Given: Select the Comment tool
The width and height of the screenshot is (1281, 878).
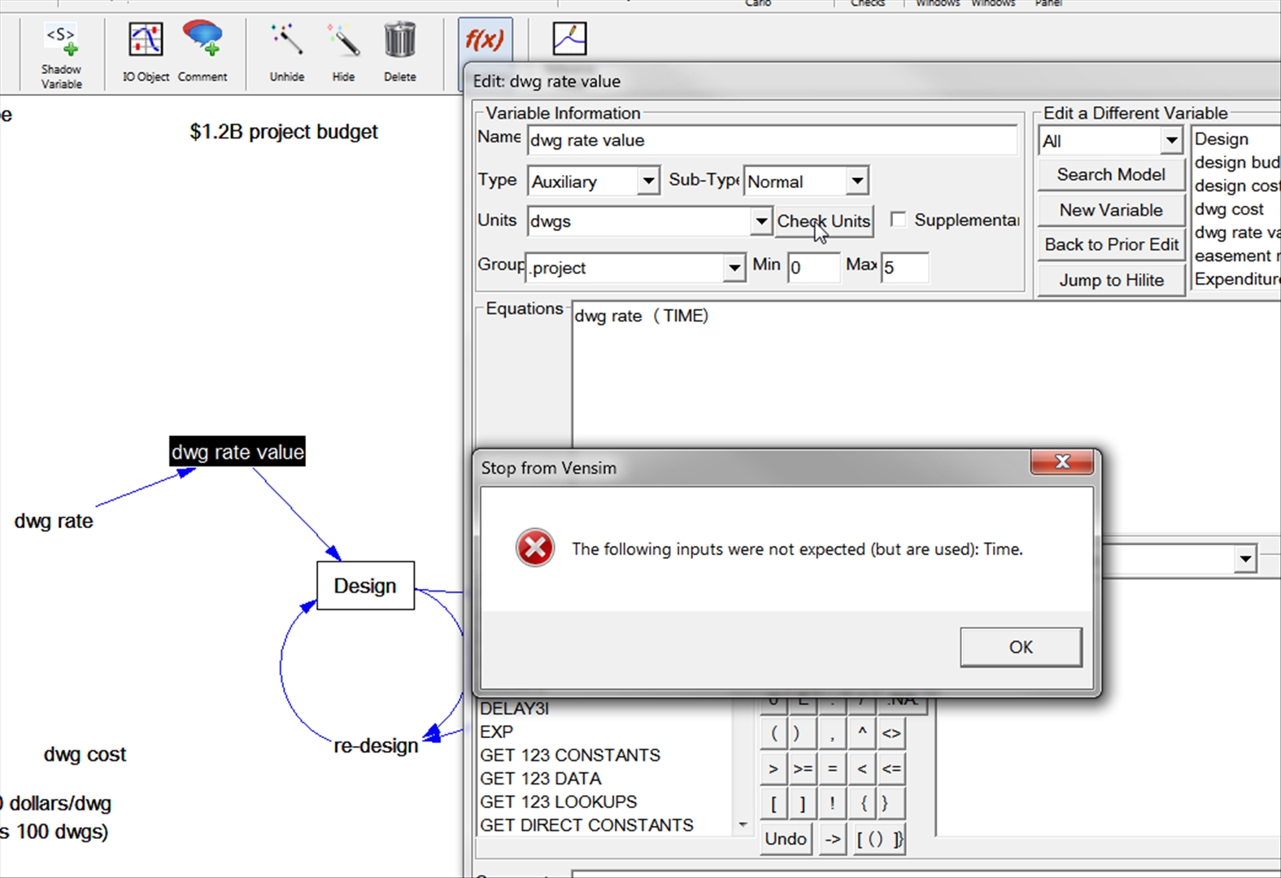Looking at the screenshot, I should [203, 53].
